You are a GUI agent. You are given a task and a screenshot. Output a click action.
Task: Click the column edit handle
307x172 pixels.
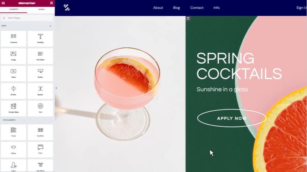[188, 18]
